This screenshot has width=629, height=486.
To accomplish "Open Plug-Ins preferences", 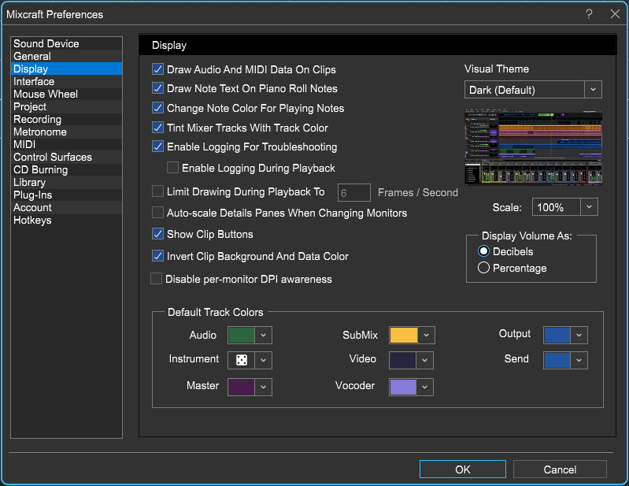I will [x=66, y=195].
